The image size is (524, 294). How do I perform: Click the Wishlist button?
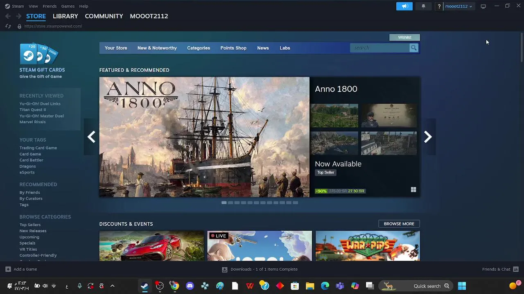[404, 37]
